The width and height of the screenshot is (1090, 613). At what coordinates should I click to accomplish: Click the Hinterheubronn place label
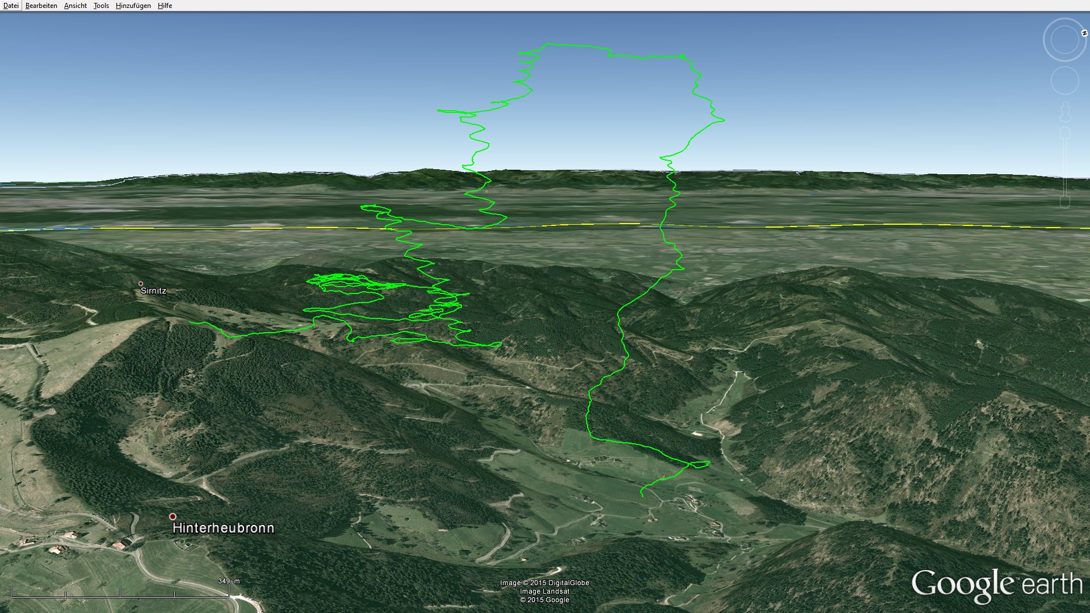click(223, 528)
